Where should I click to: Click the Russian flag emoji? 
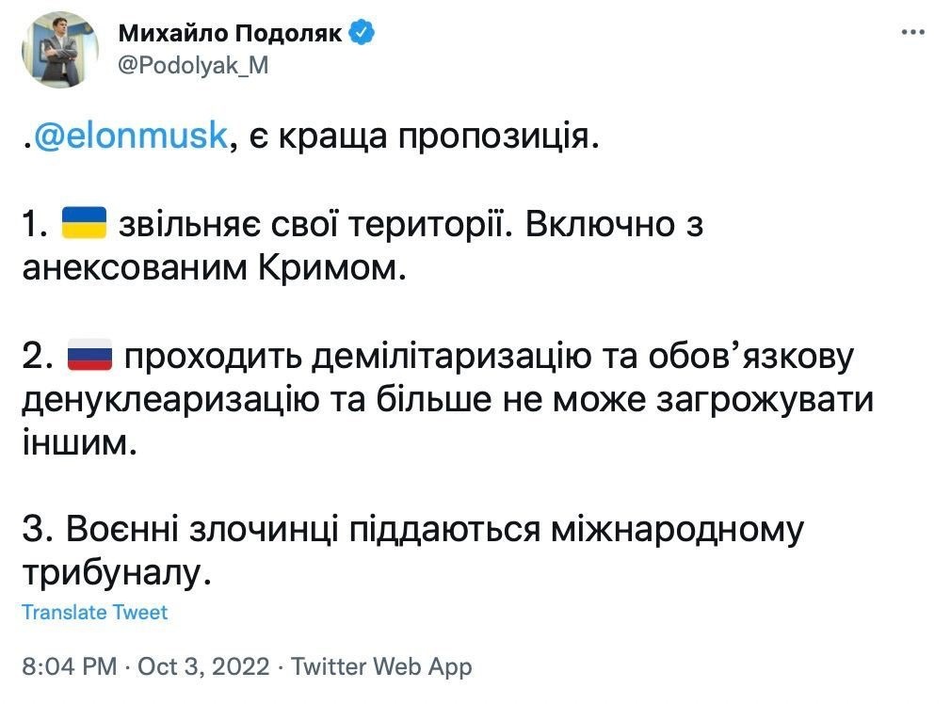[x=89, y=355]
